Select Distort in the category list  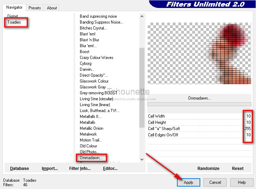coord(13,16)
